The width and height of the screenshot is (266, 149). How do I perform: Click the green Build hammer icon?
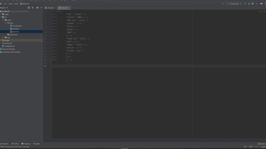point(223,4)
